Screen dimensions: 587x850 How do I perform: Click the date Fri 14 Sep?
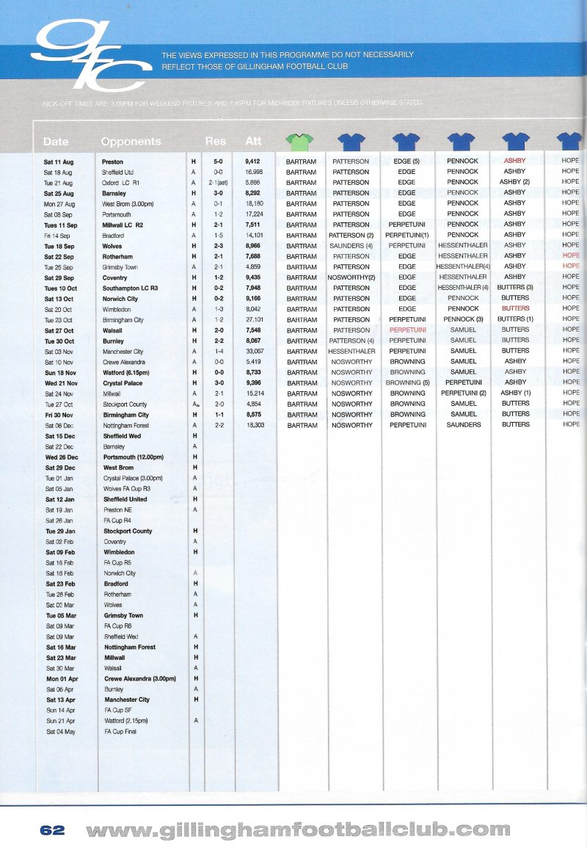57,236
